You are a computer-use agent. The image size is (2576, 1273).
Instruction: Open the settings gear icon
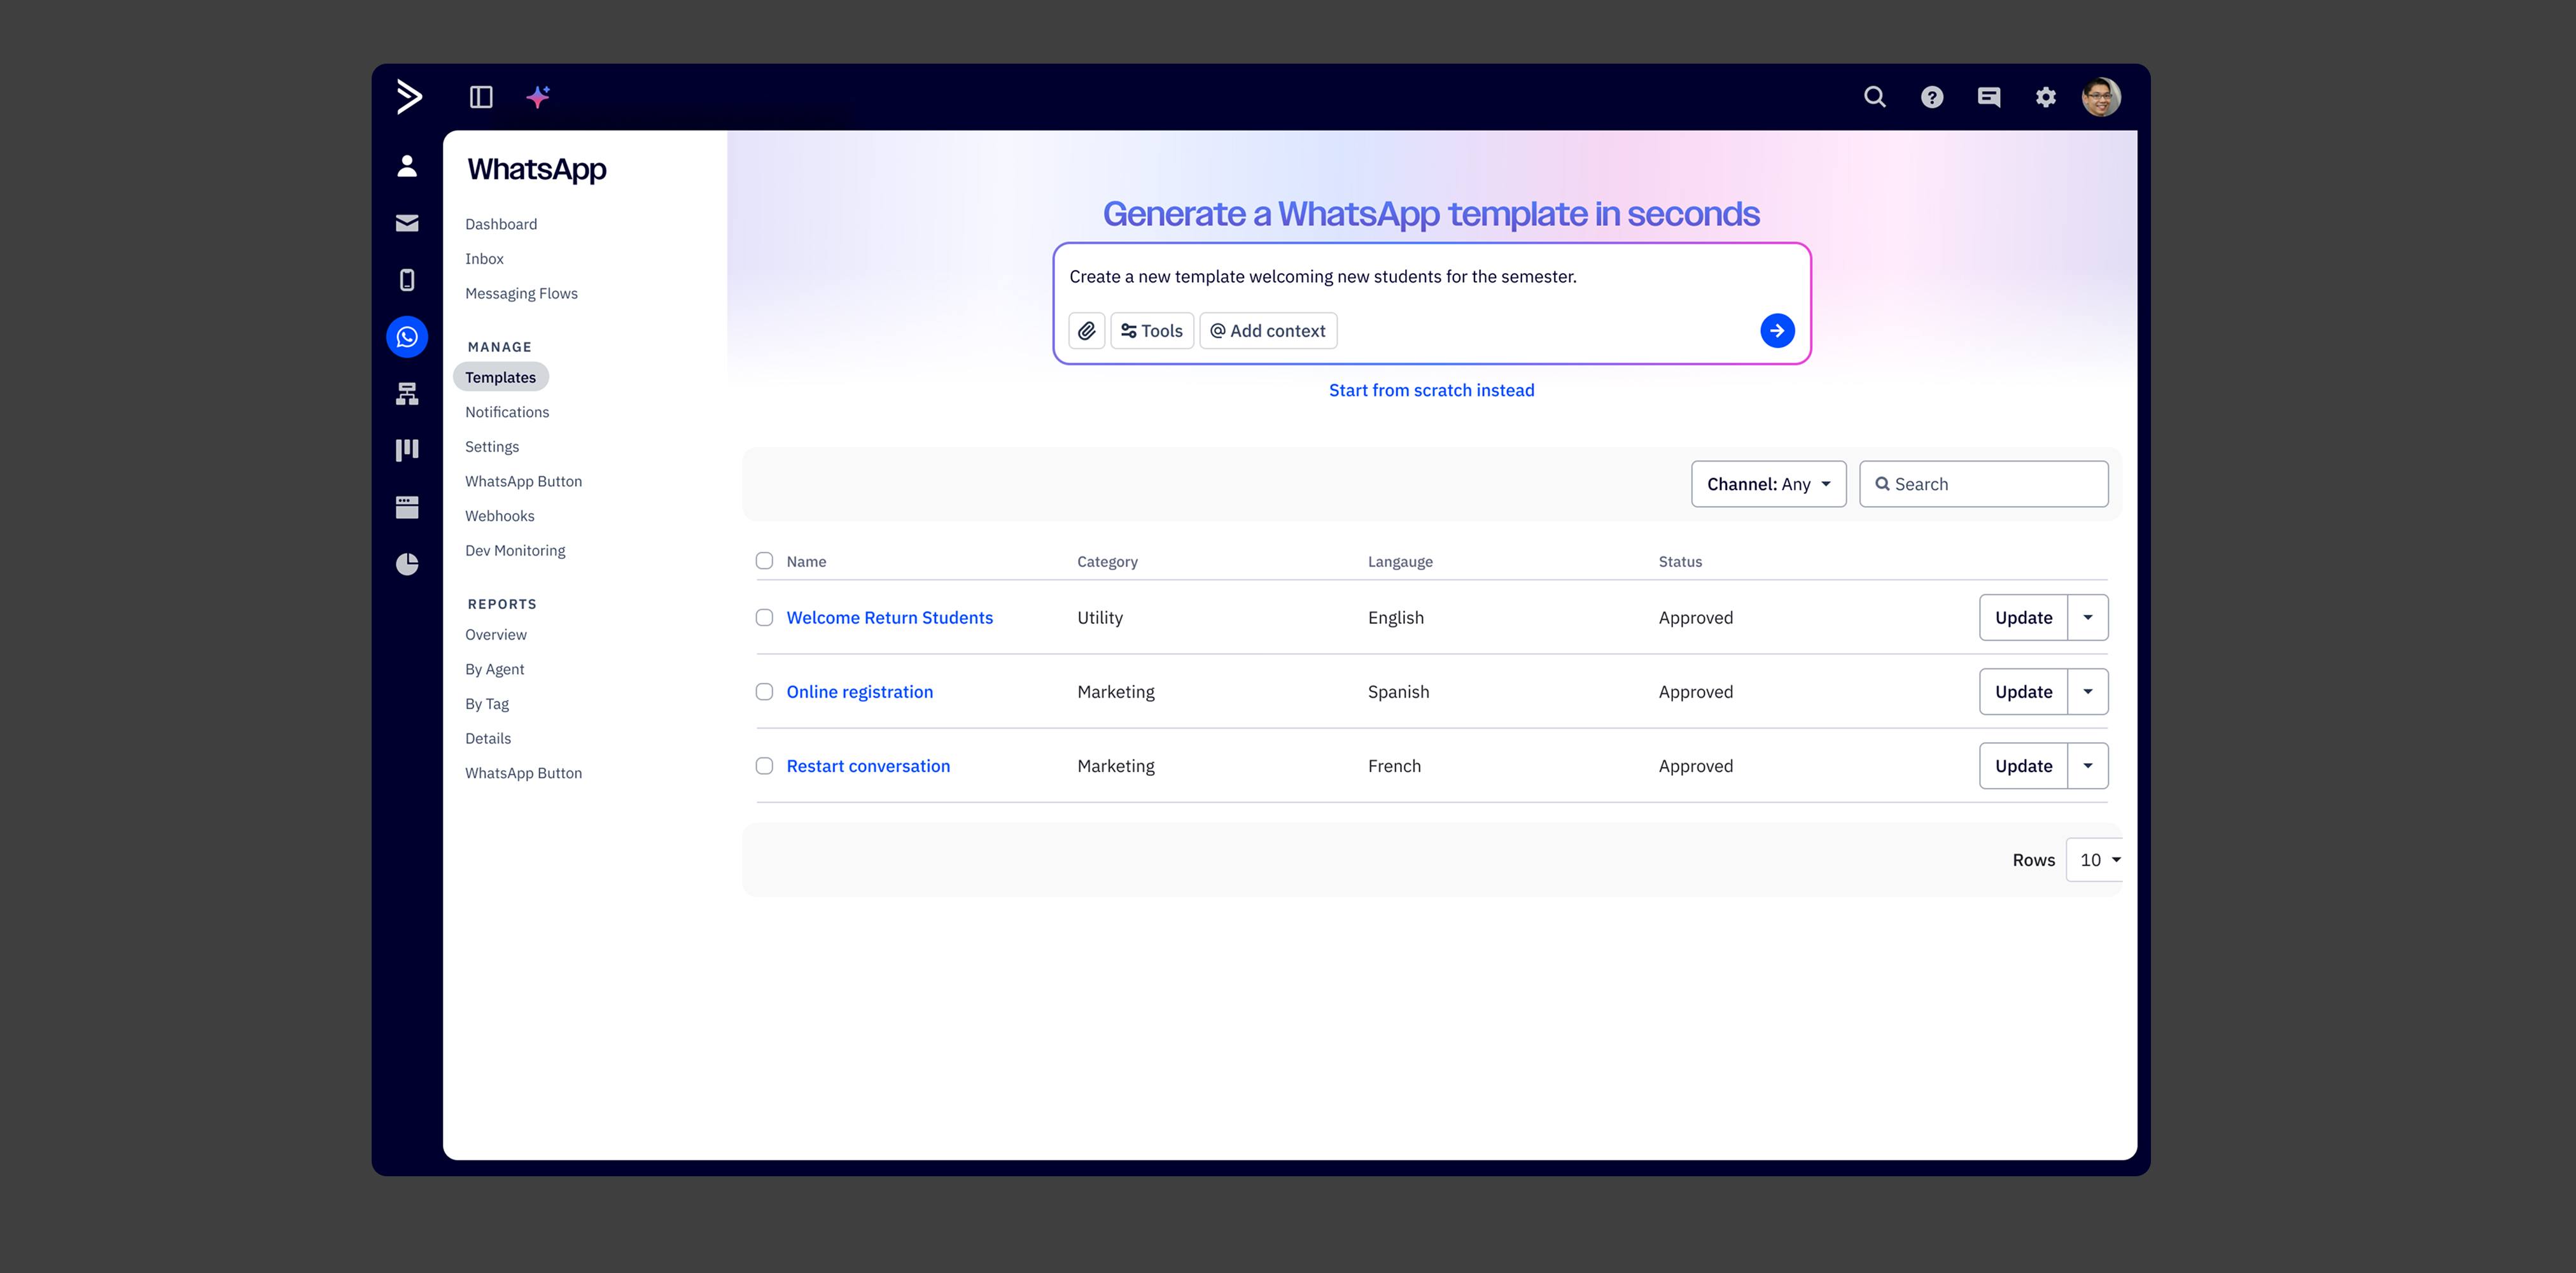[x=2046, y=97]
